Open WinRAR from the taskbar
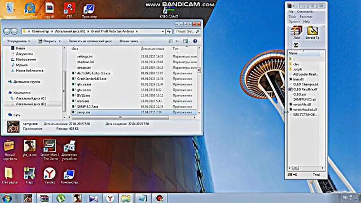361x203 pixels. (x=44, y=198)
